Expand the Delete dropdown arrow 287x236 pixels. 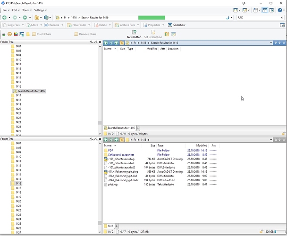[x=110, y=25]
